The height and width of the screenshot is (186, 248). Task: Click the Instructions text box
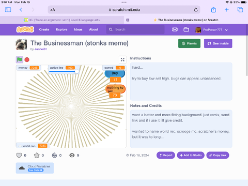coord(181,82)
